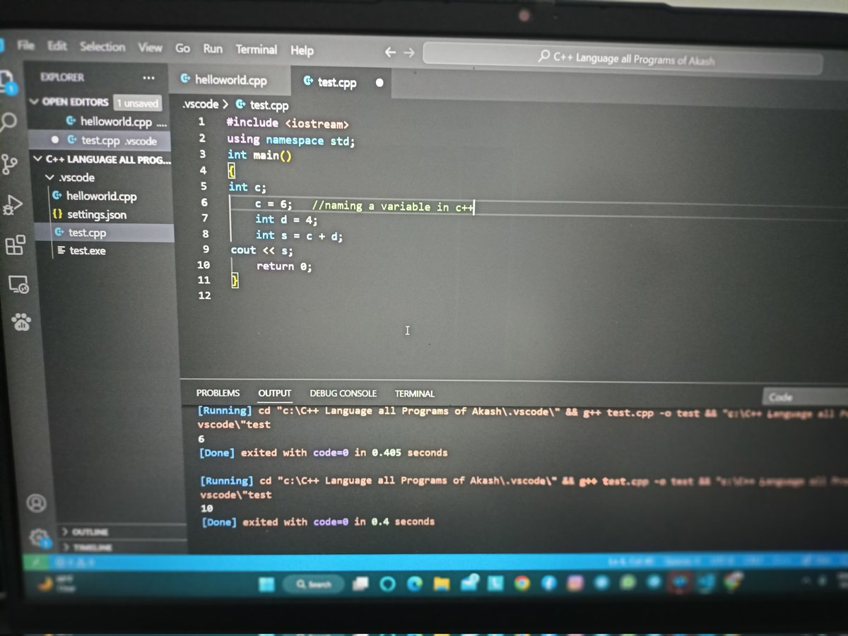848x636 pixels.
Task: Open Explorer views and more actions ellipsis
Action: click(148, 78)
